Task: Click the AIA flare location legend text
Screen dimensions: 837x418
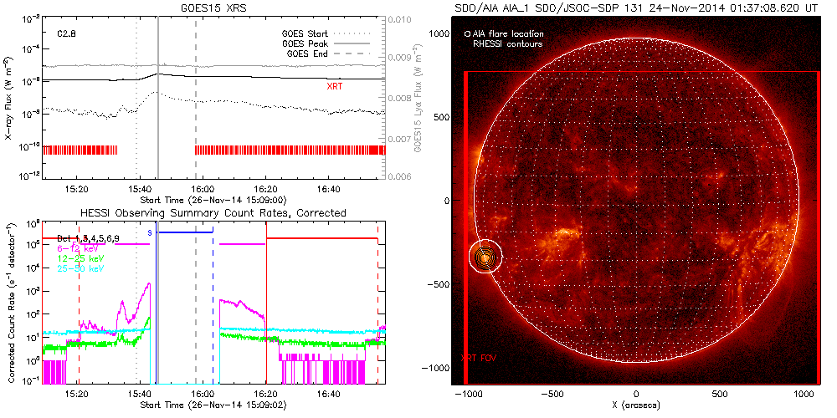Action: click(x=507, y=34)
